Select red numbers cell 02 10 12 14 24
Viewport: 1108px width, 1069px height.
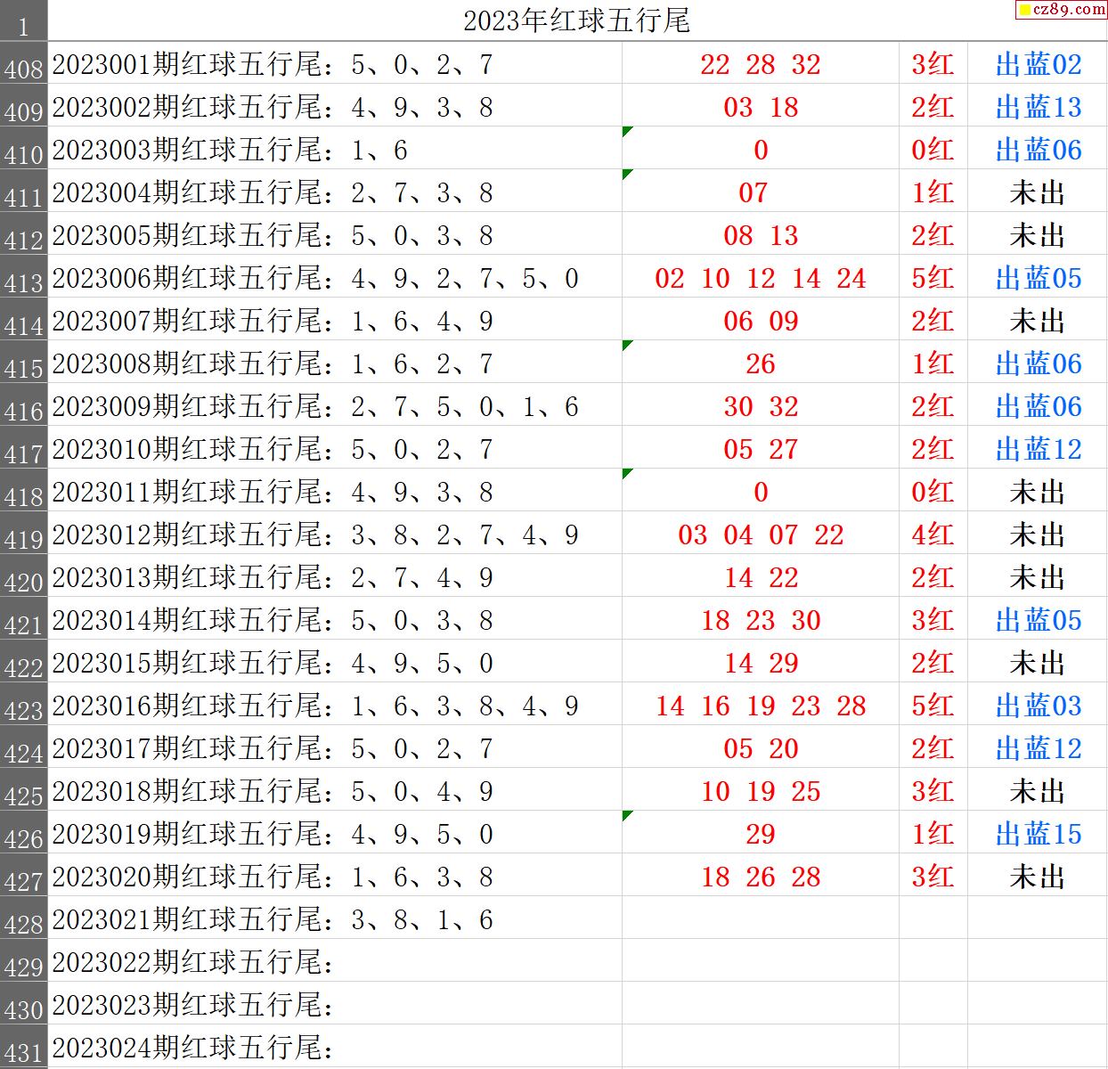pyautogui.click(x=761, y=277)
